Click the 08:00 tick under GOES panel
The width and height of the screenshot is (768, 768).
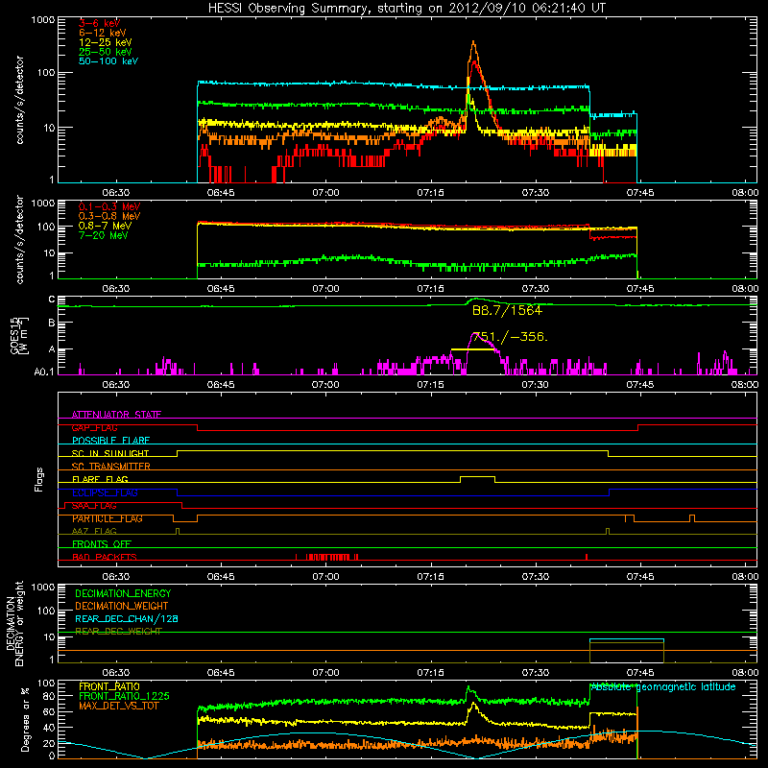(745, 385)
